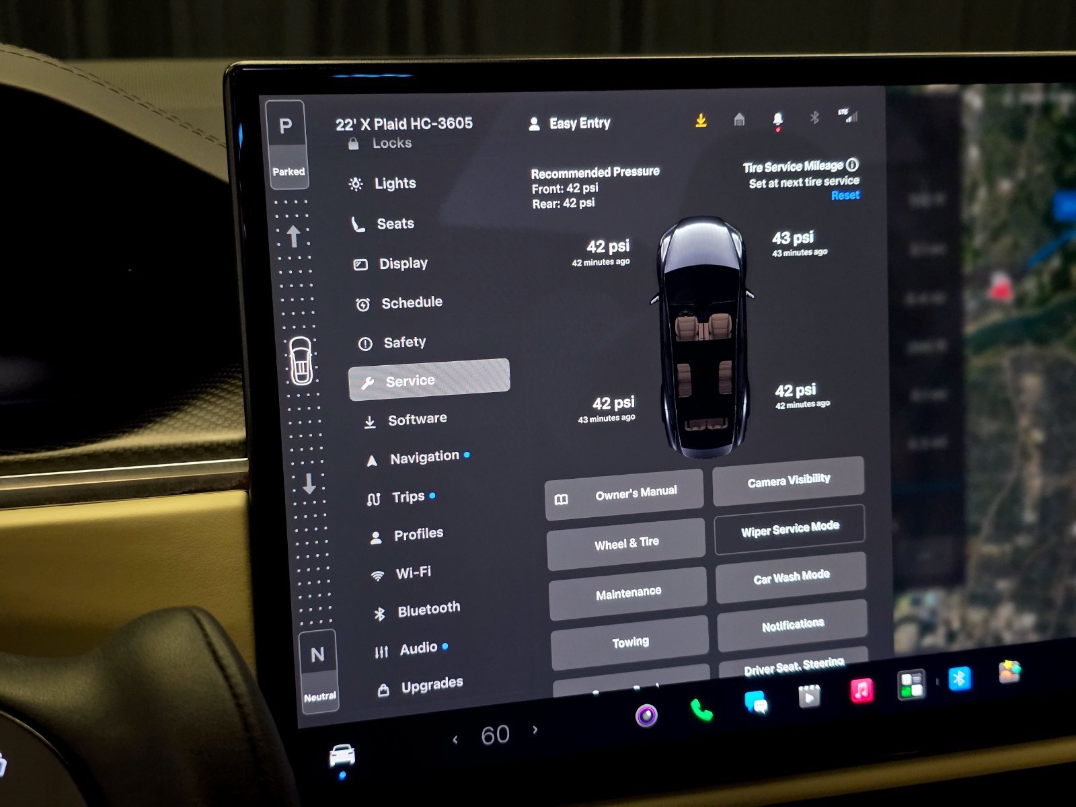Tap the Towing button
Viewport: 1076px width, 807px height.
[x=630, y=642]
